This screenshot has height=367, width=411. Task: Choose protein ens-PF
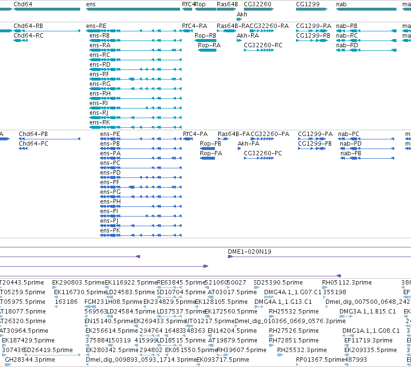[x=110, y=182]
